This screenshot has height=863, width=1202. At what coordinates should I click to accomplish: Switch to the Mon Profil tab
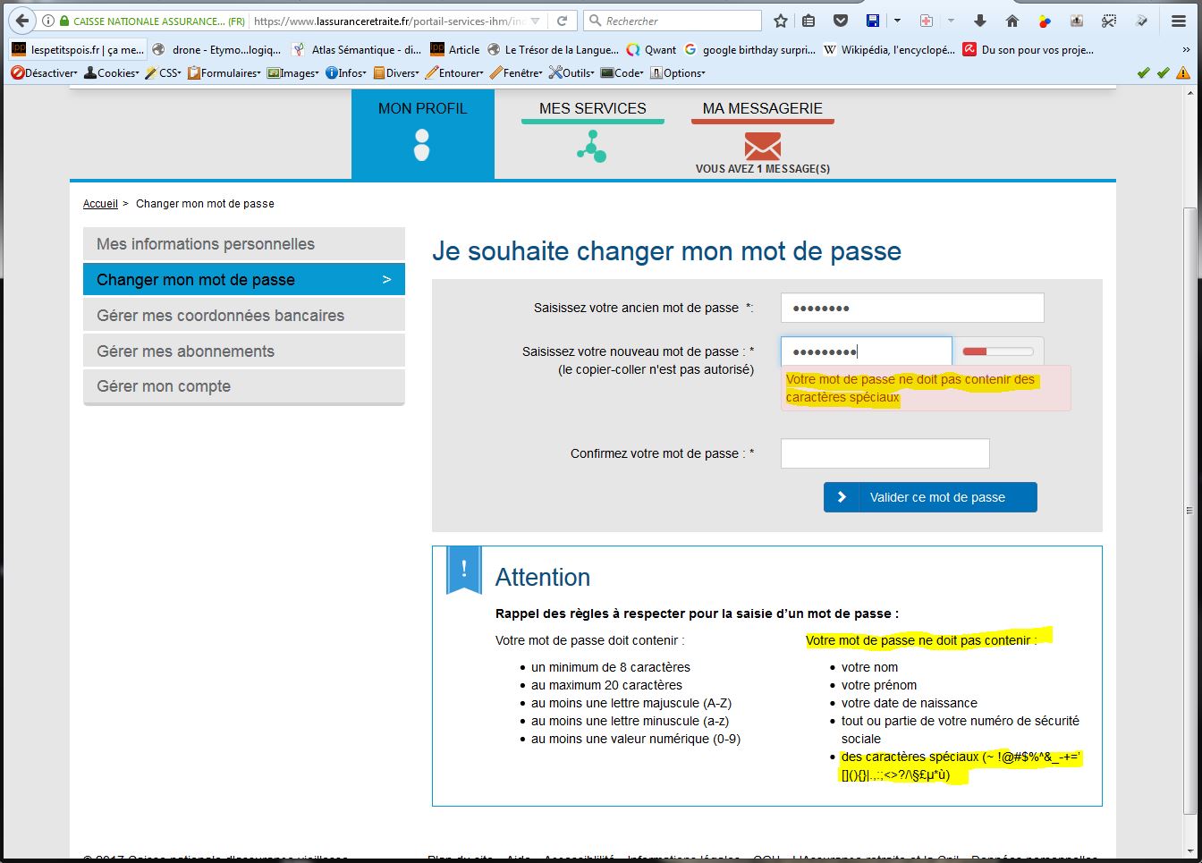tap(422, 132)
